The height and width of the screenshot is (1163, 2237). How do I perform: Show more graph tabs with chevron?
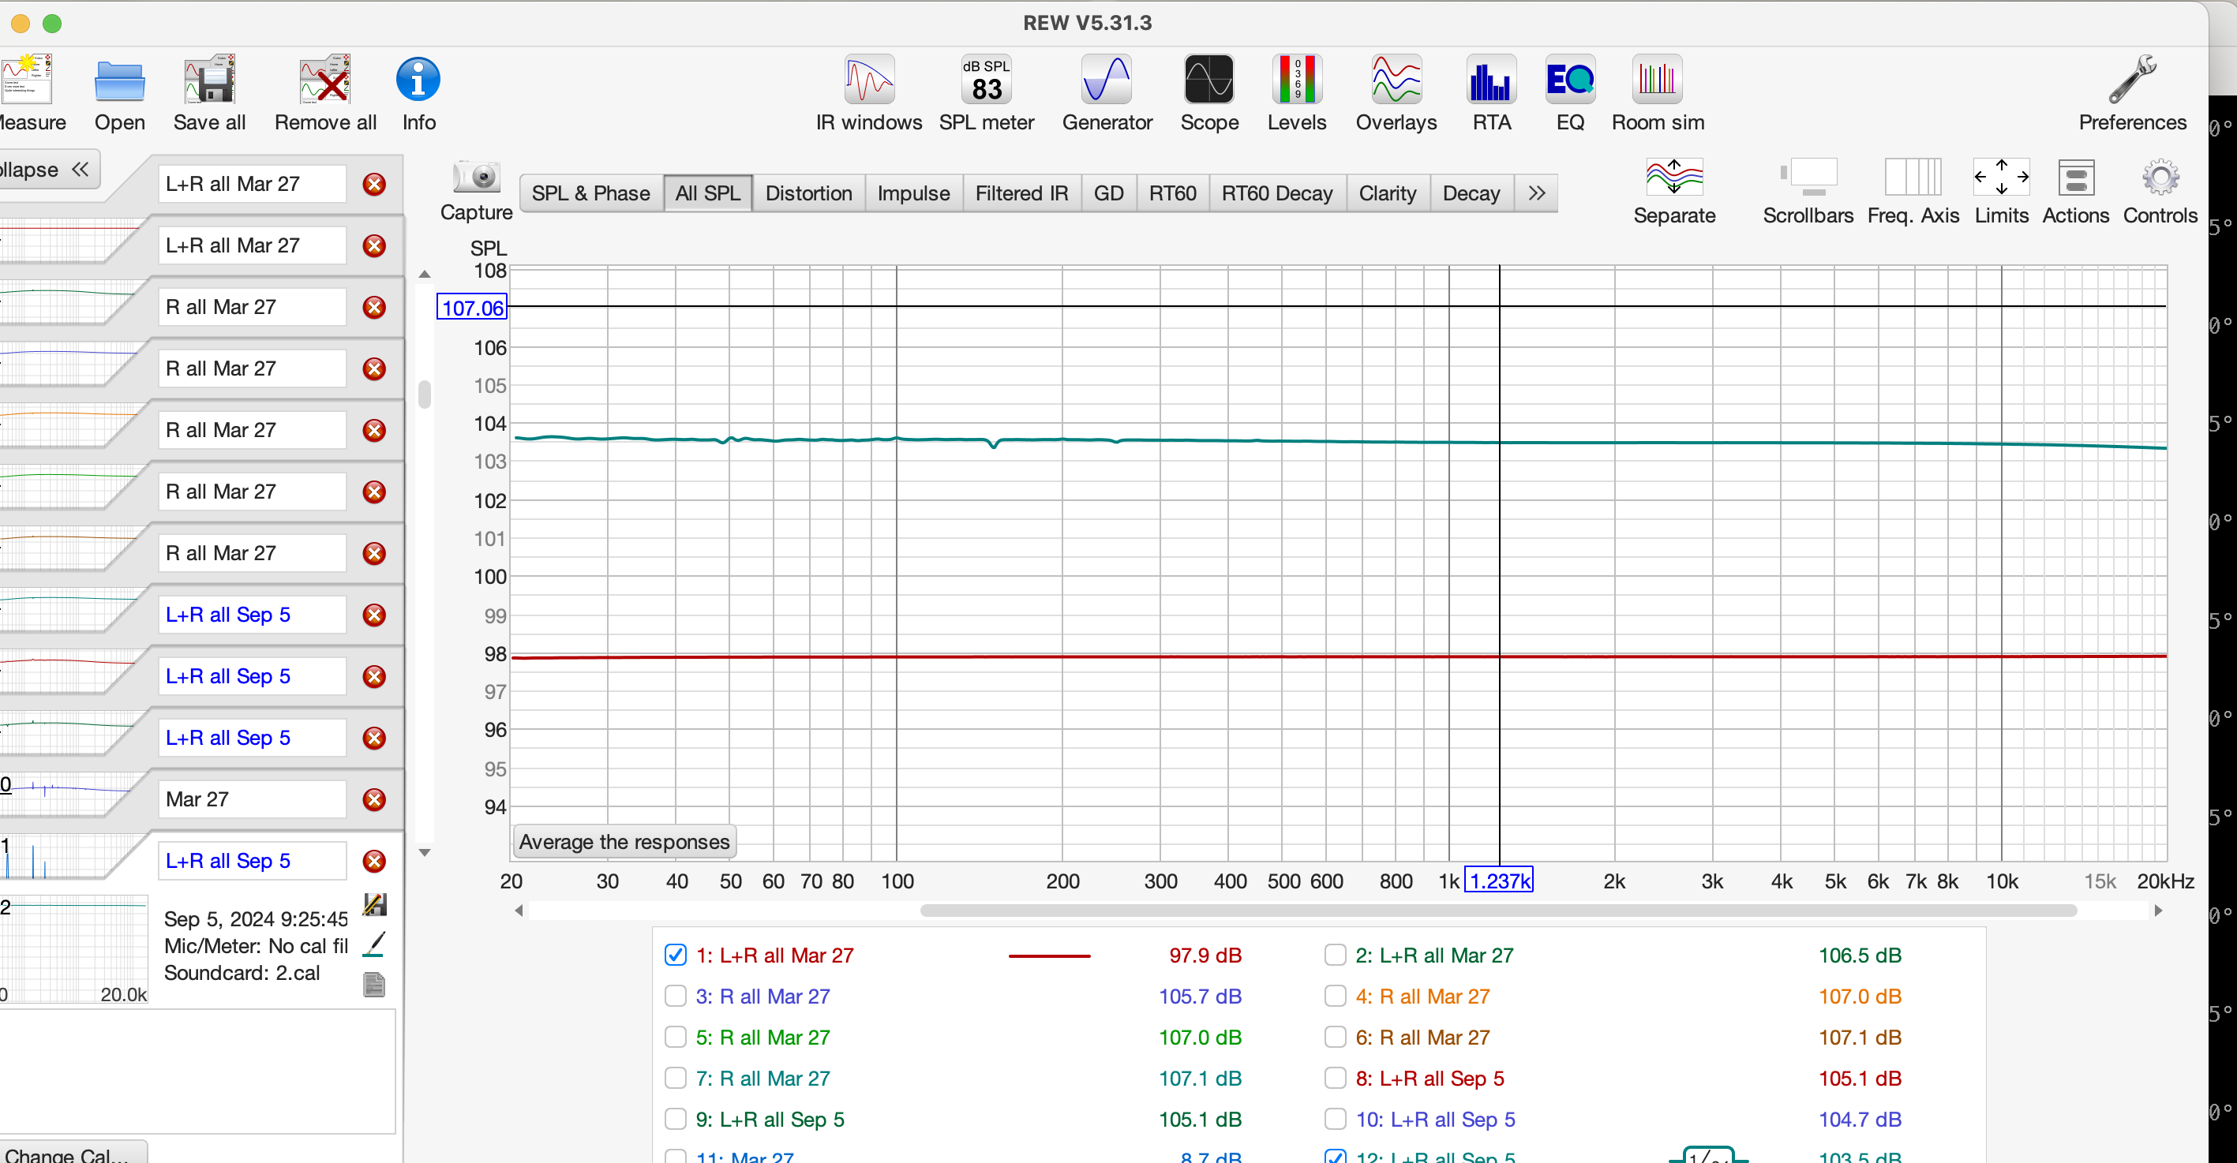pos(1536,193)
